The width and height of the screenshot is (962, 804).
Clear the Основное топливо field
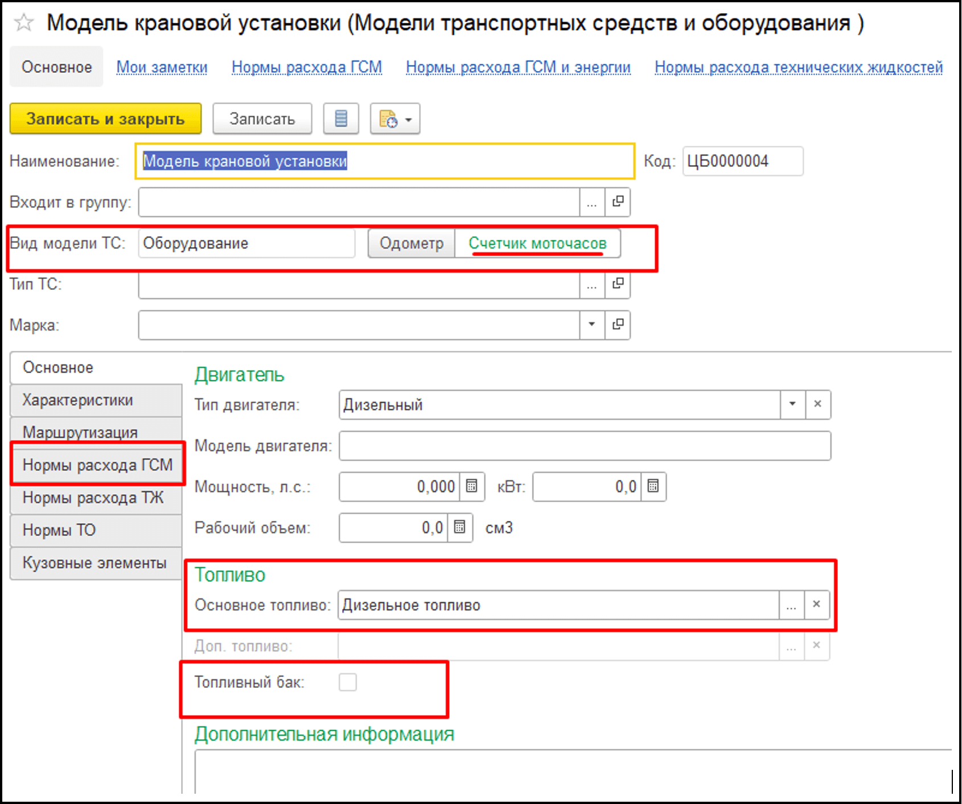[x=817, y=605]
